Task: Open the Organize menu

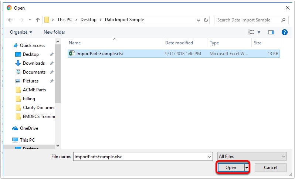Action: [x=21, y=32]
